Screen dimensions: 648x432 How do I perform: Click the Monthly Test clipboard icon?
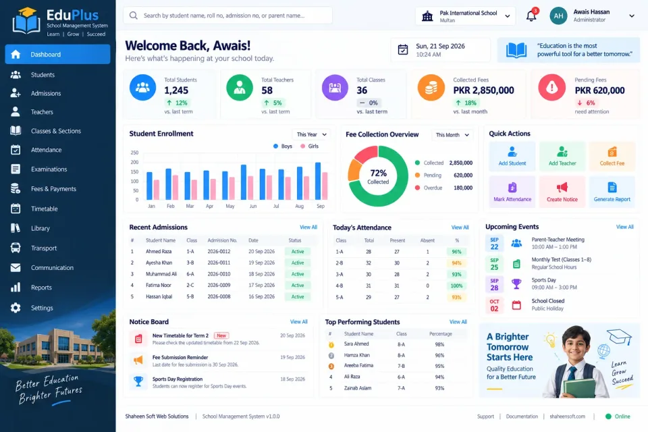pos(516,264)
